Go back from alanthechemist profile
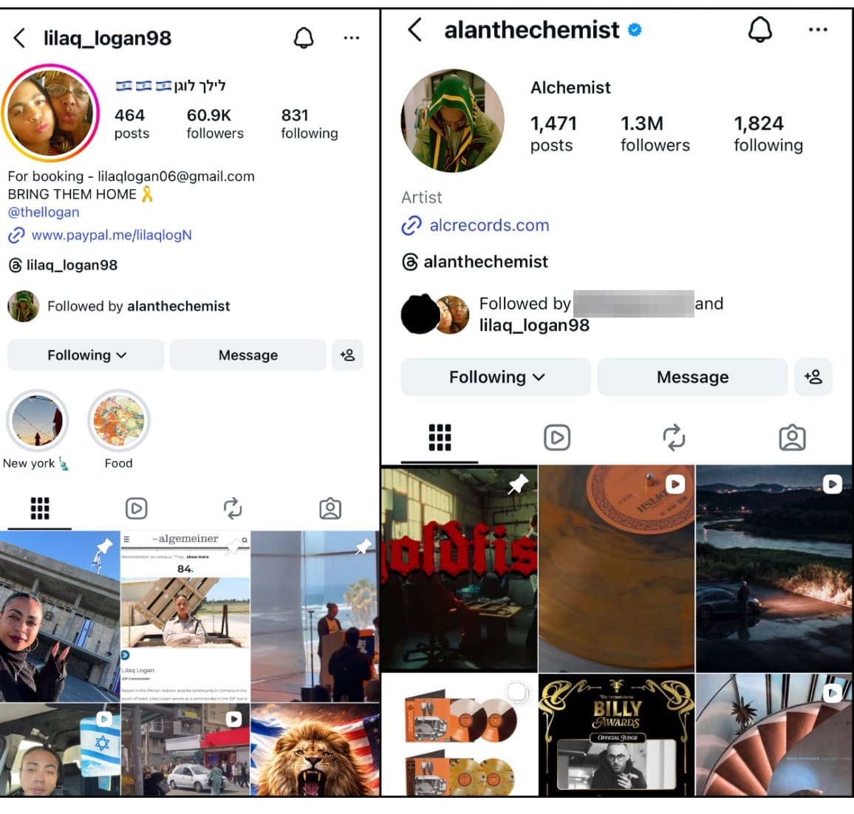 [x=415, y=30]
